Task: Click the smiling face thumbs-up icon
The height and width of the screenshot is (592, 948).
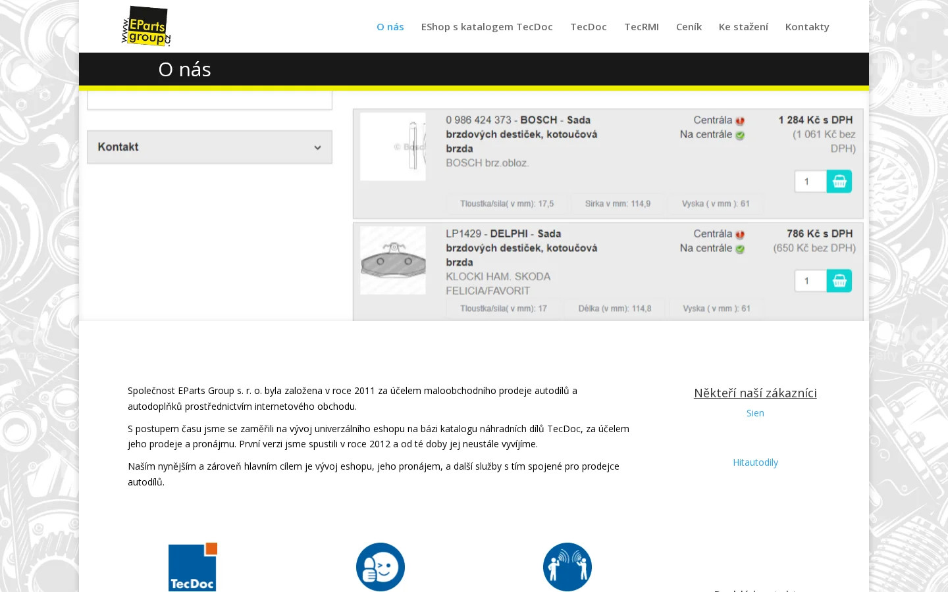Action: click(x=381, y=567)
